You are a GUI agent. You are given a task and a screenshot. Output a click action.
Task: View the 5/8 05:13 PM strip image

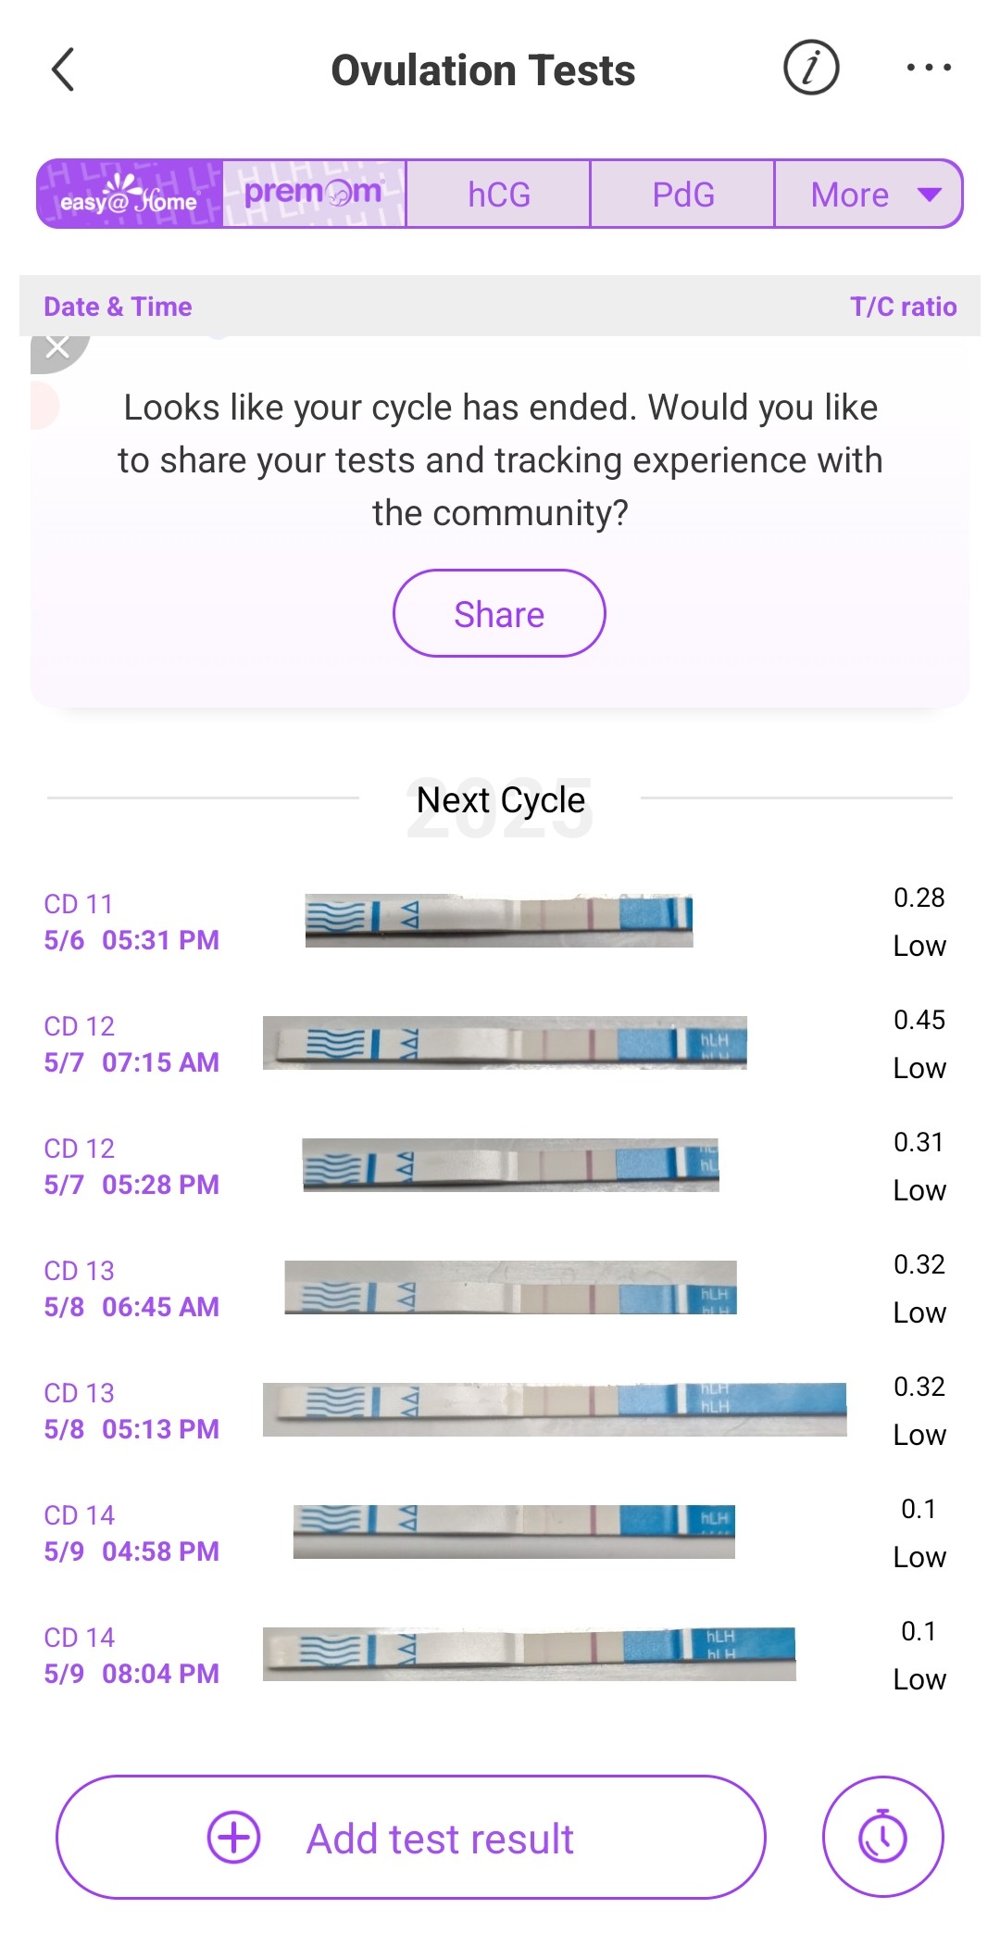(x=555, y=1410)
